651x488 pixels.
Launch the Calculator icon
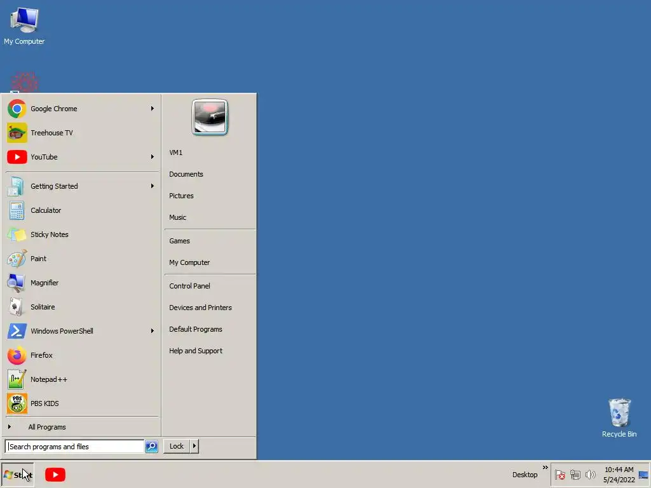pos(17,210)
